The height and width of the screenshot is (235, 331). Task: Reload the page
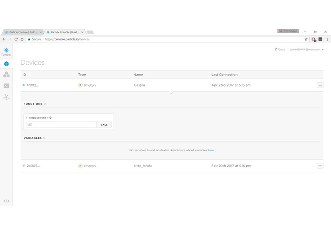point(16,39)
